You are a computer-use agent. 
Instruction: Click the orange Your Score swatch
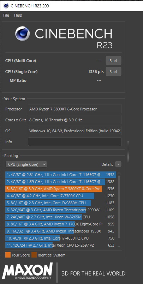tap(8, 255)
